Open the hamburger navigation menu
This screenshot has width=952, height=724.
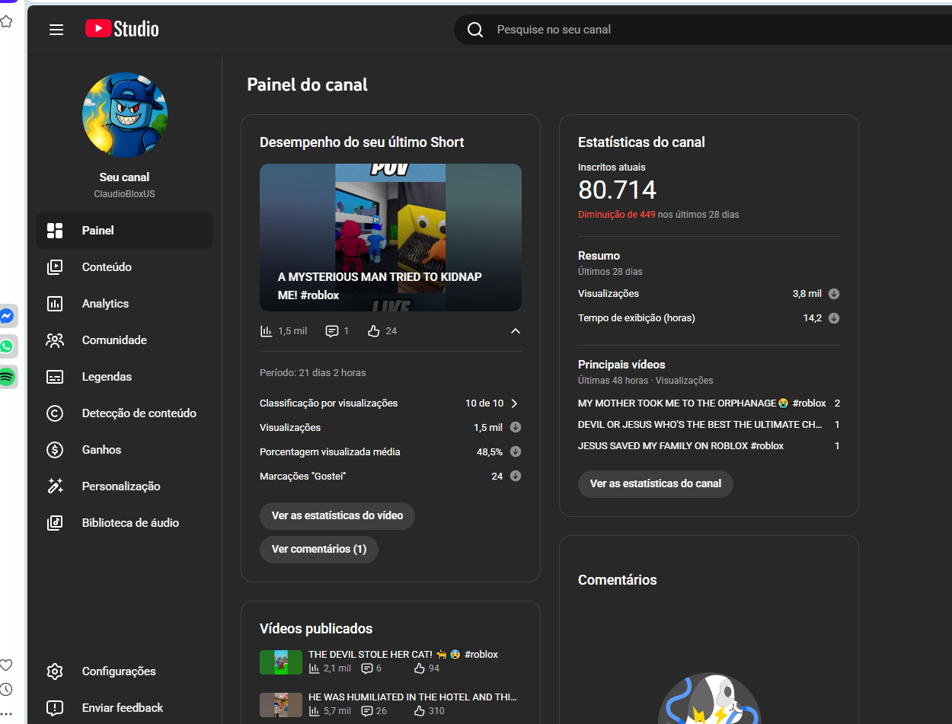click(56, 30)
